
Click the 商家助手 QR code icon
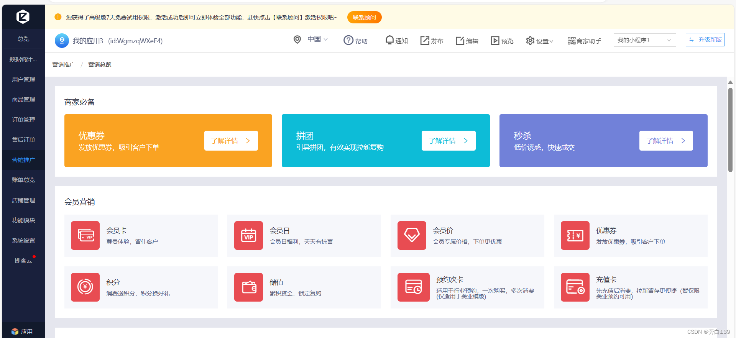pyautogui.click(x=572, y=41)
